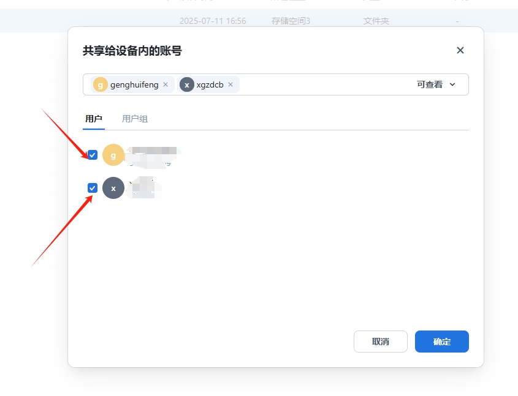Switch to the 用户组 tab
The height and width of the screenshot is (396, 518).
click(135, 119)
